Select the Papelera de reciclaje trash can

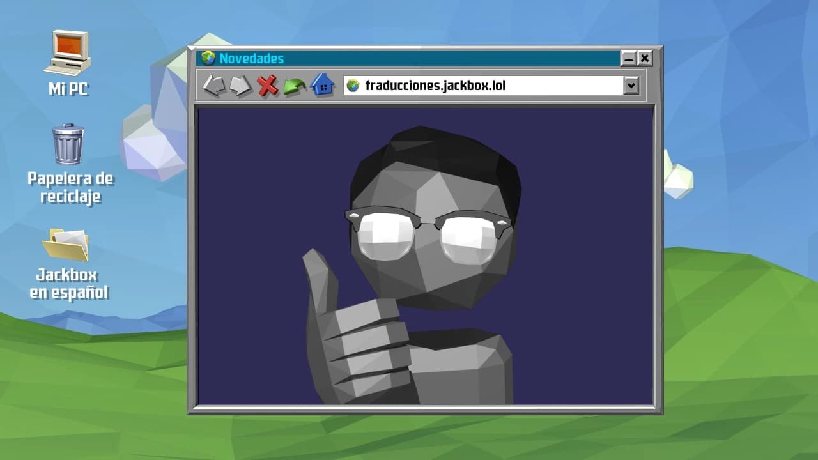coord(68,144)
